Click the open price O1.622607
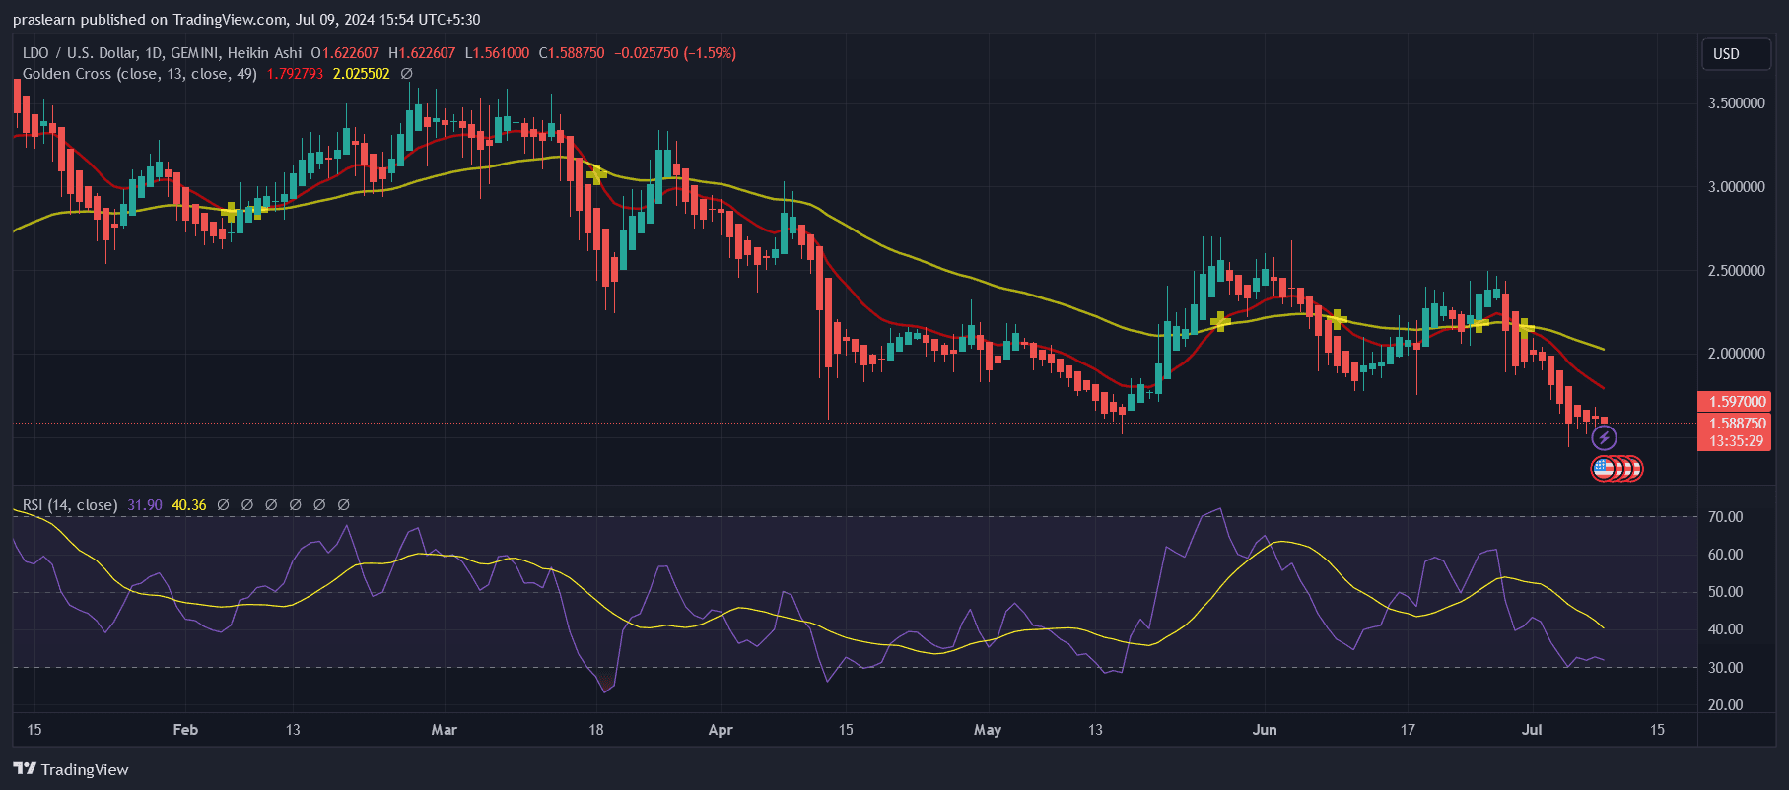 pyautogui.click(x=344, y=53)
